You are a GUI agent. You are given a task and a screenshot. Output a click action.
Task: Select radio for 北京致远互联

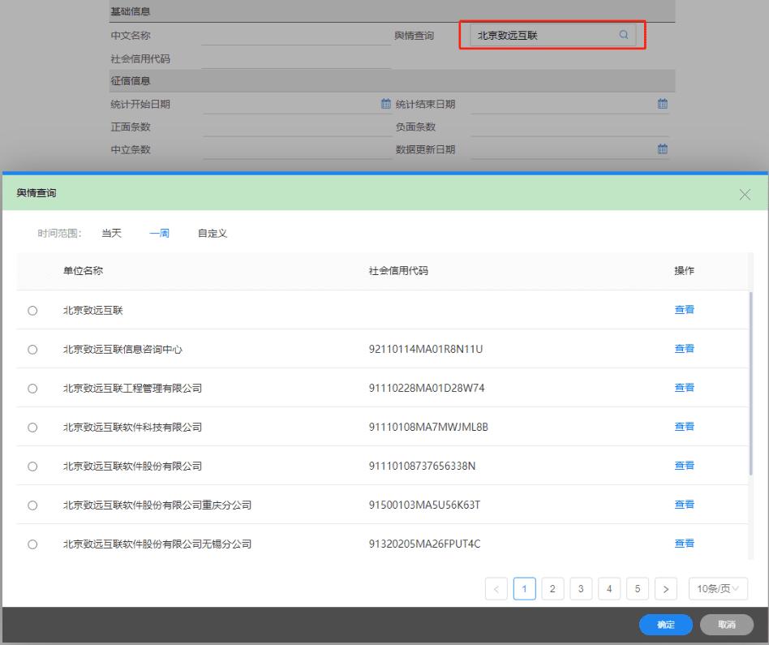tap(32, 311)
